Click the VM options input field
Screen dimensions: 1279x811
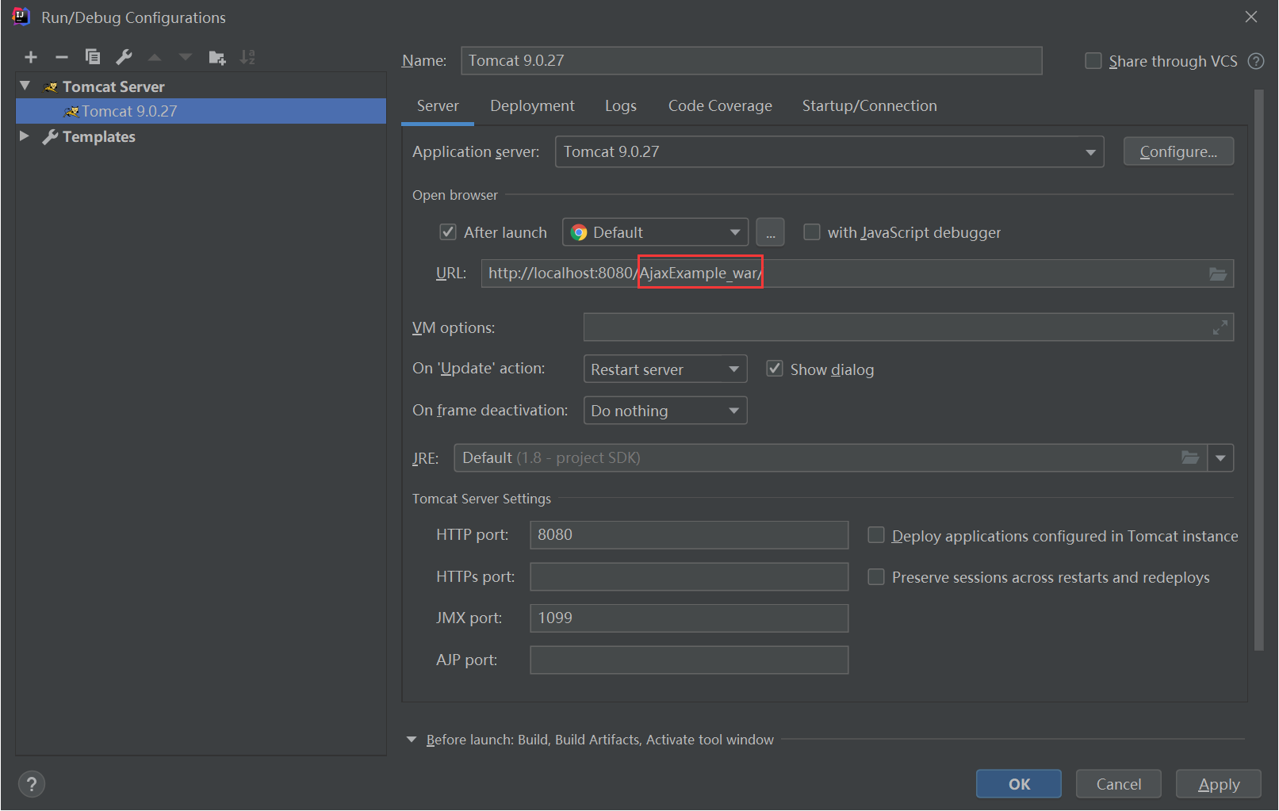click(909, 327)
